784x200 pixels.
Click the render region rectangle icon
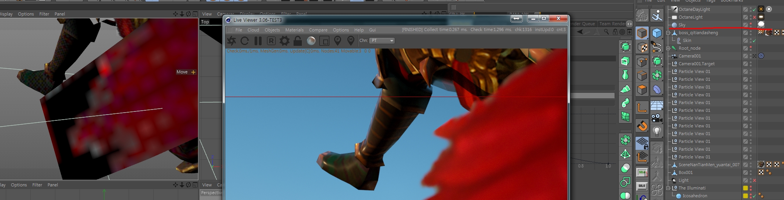pos(324,40)
